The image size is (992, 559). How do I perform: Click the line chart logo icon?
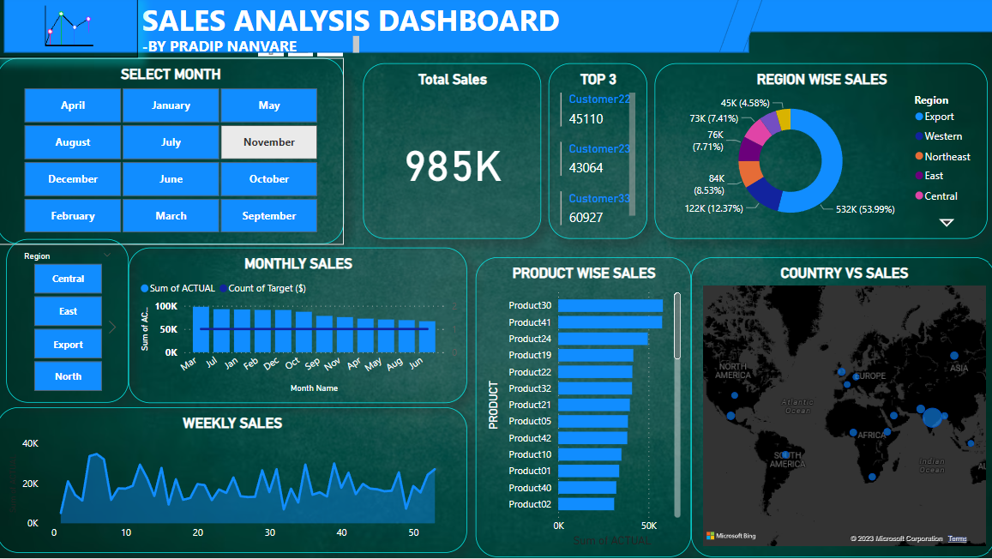pos(69,27)
